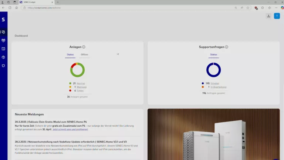Go back with the browser back arrow

point(3,8)
